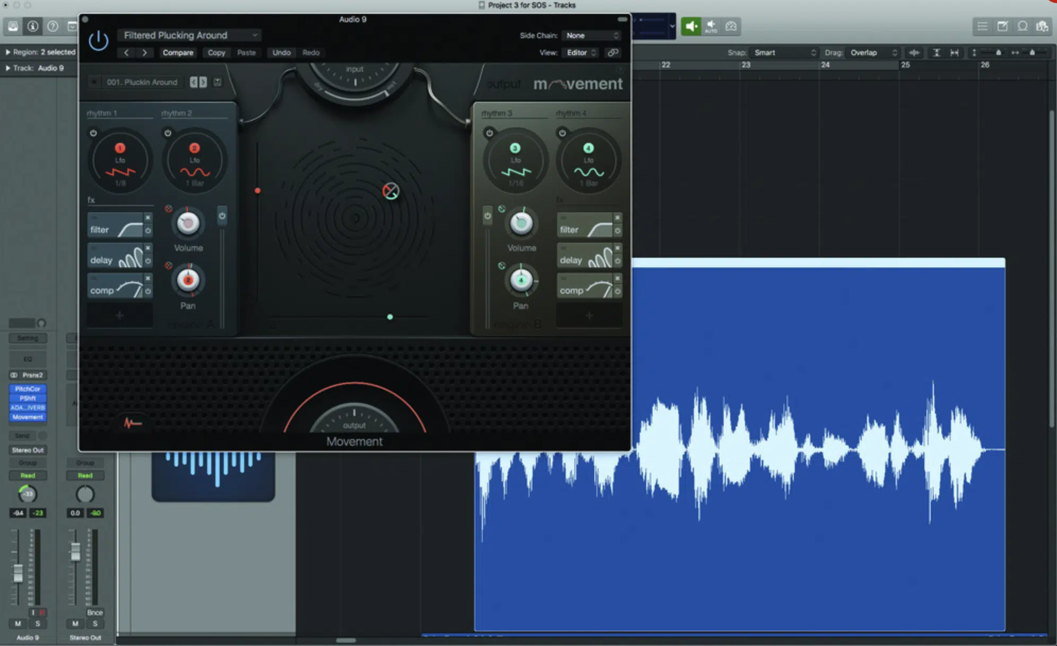1057x646 pixels.
Task: Go to previous plugin setting arrow
Action: coord(126,53)
